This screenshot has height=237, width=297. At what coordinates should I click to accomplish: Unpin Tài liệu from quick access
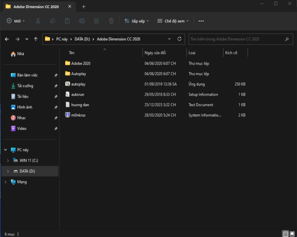pos(56,97)
